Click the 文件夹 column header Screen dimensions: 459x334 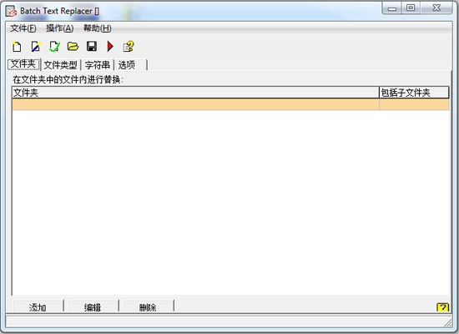pos(195,93)
